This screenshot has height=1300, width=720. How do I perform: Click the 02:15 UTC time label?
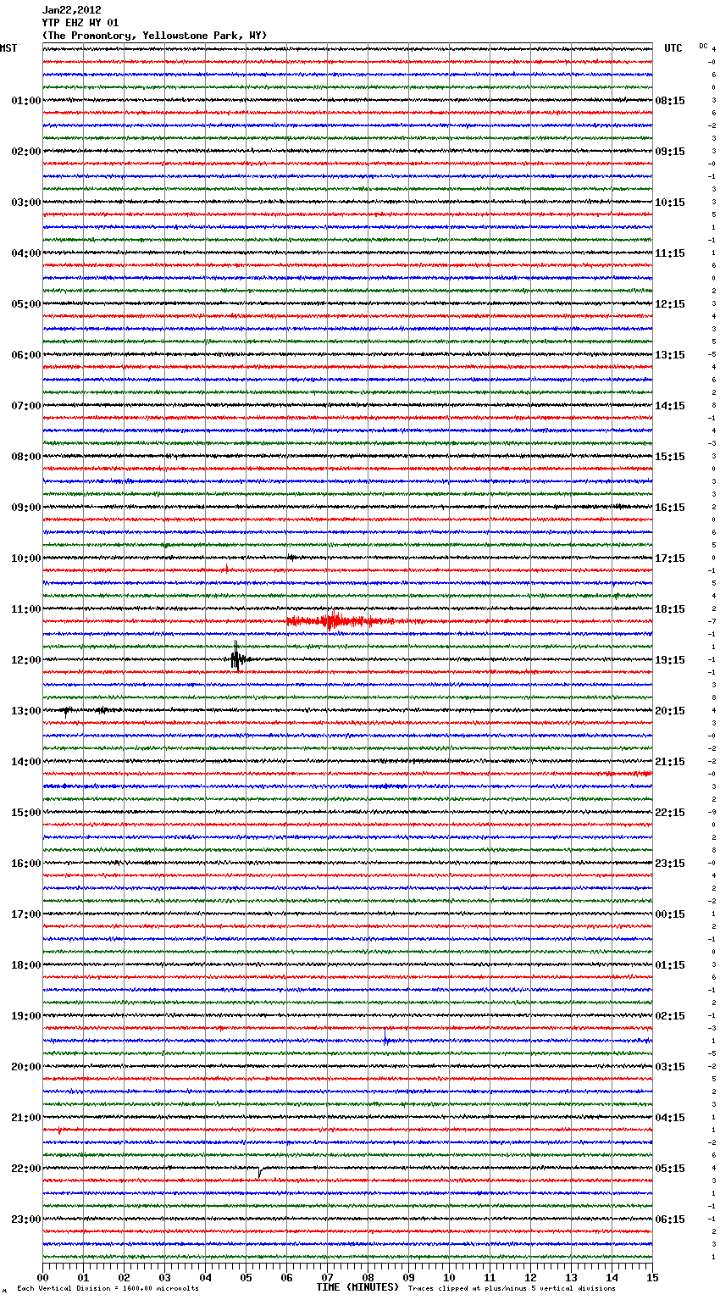click(x=670, y=1016)
